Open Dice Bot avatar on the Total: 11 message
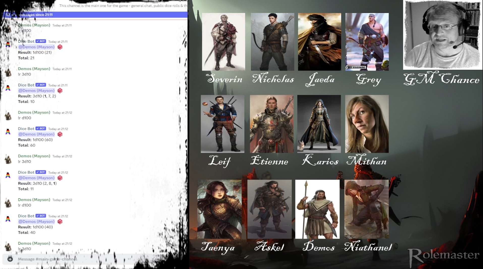The image size is (483, 269). pos(8,176)
